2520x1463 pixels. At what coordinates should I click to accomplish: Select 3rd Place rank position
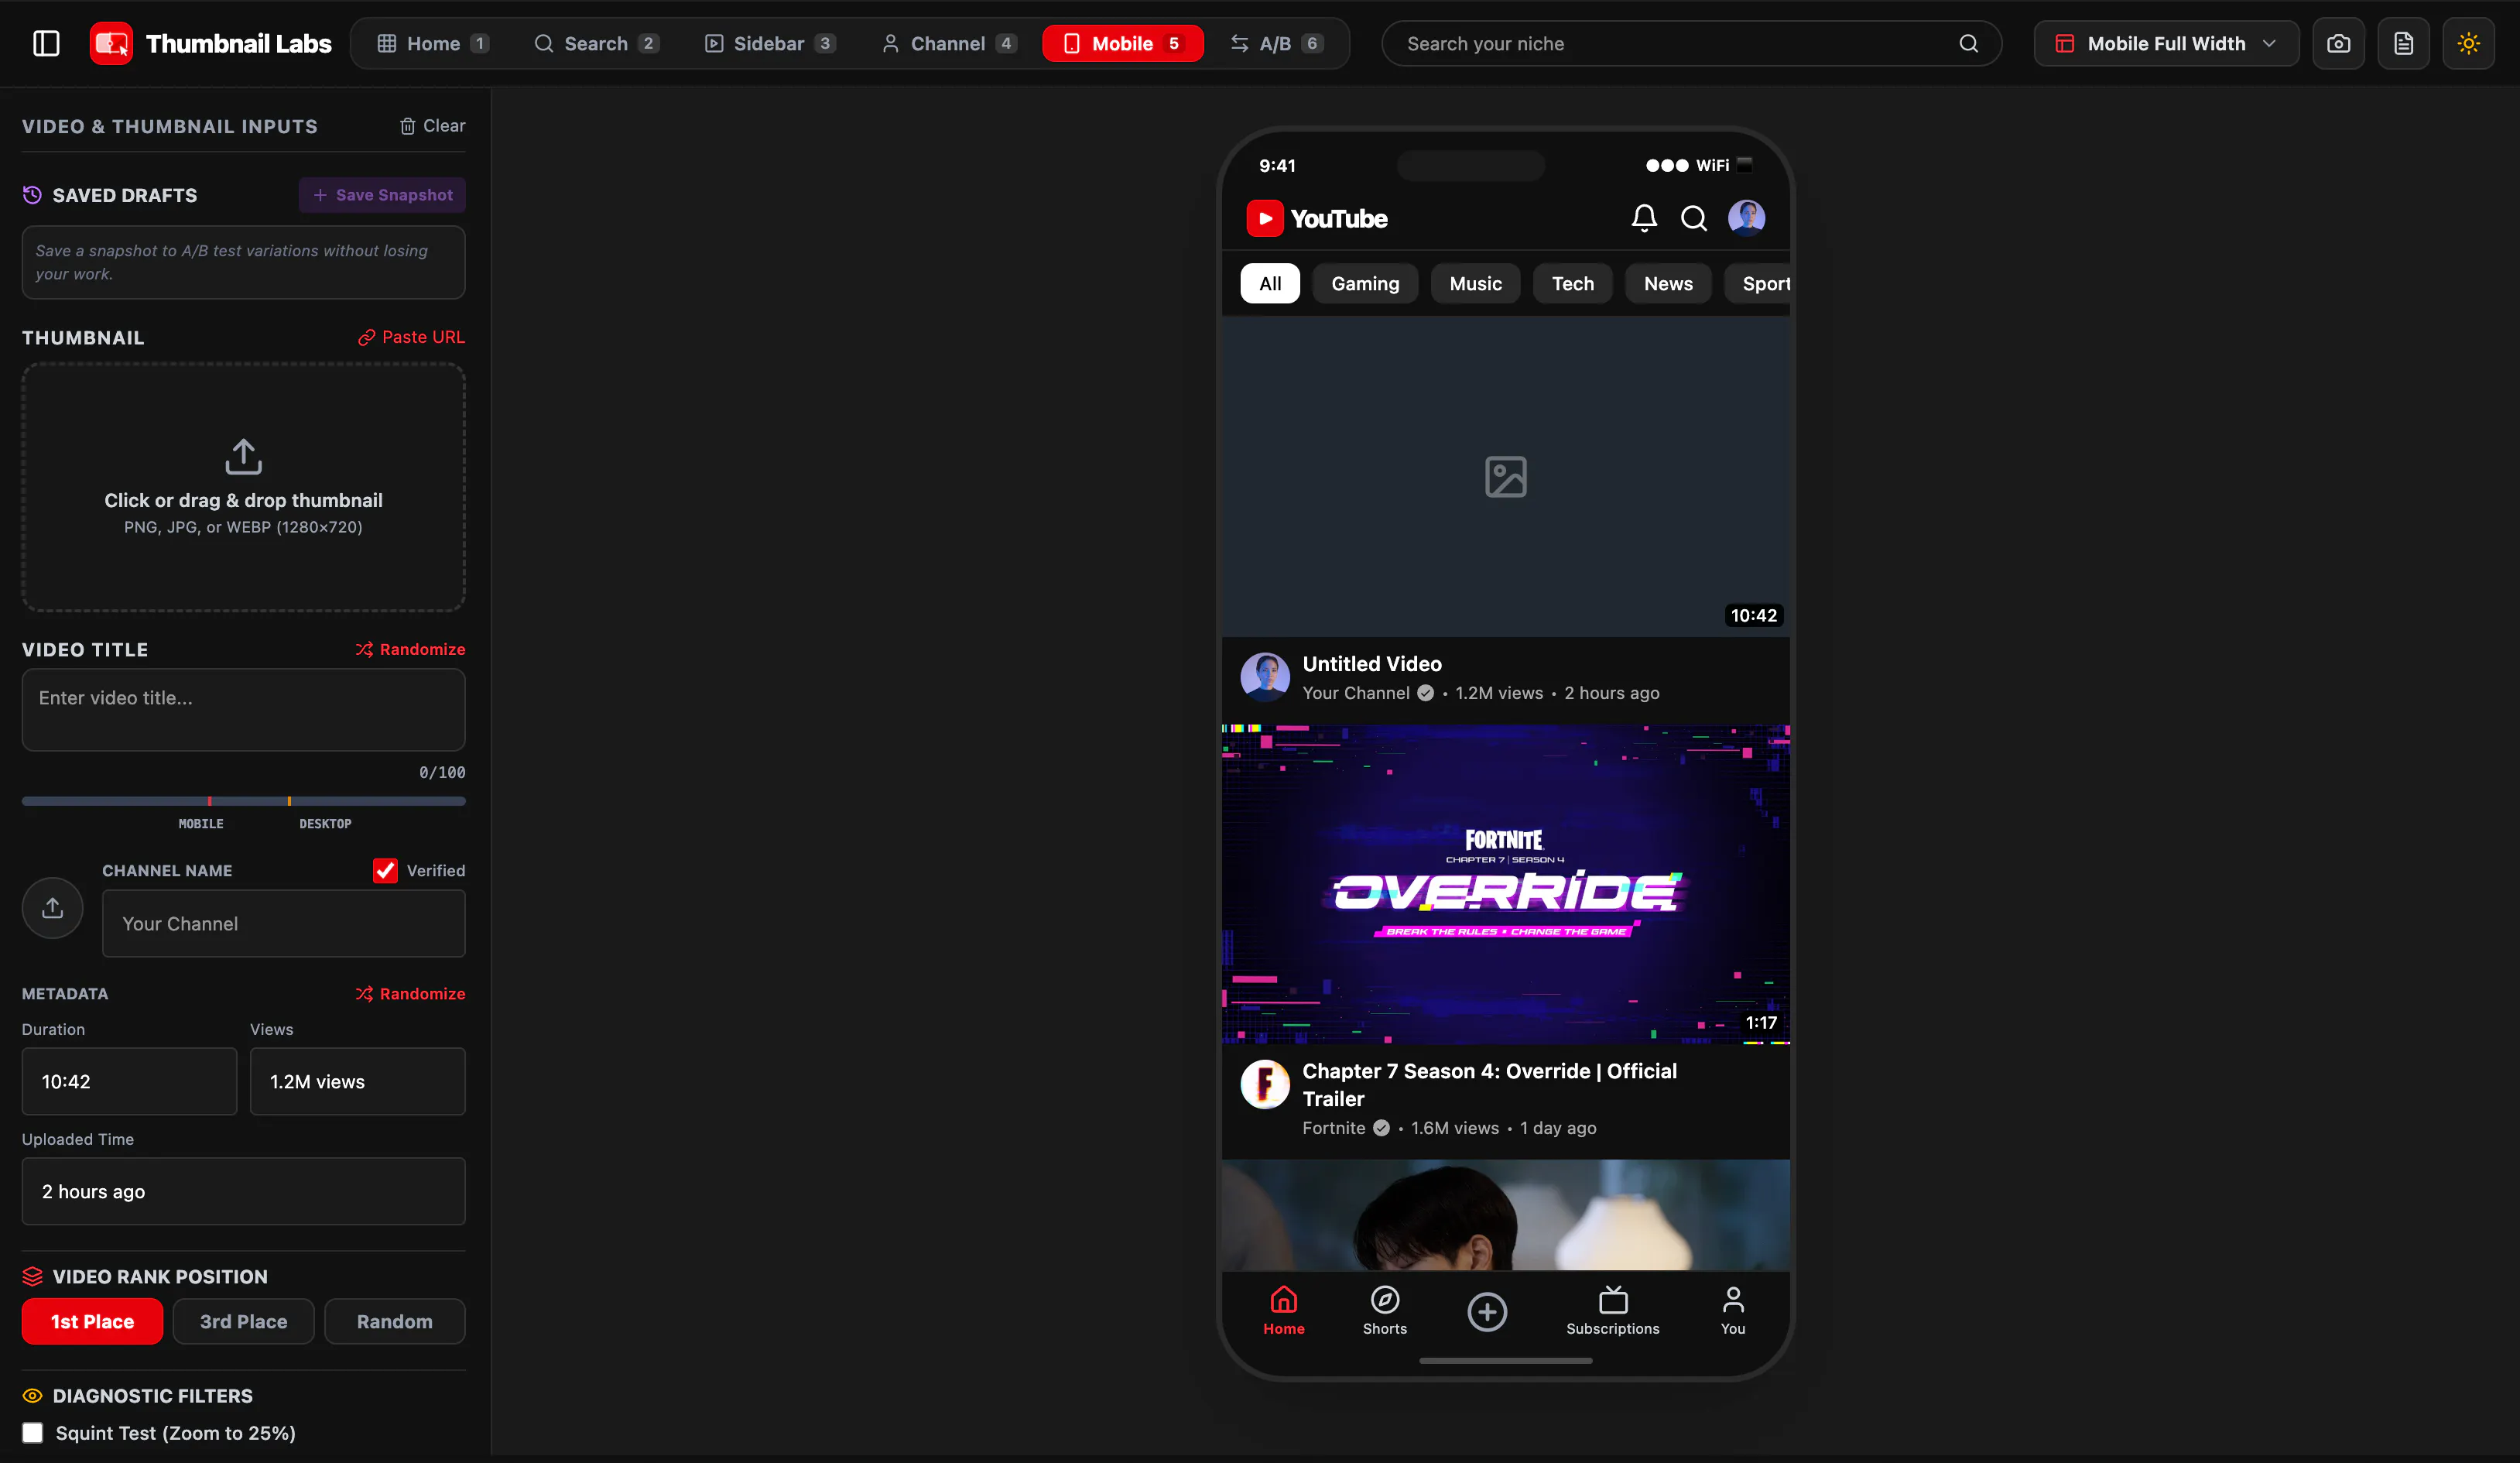tap(243, 1321)
